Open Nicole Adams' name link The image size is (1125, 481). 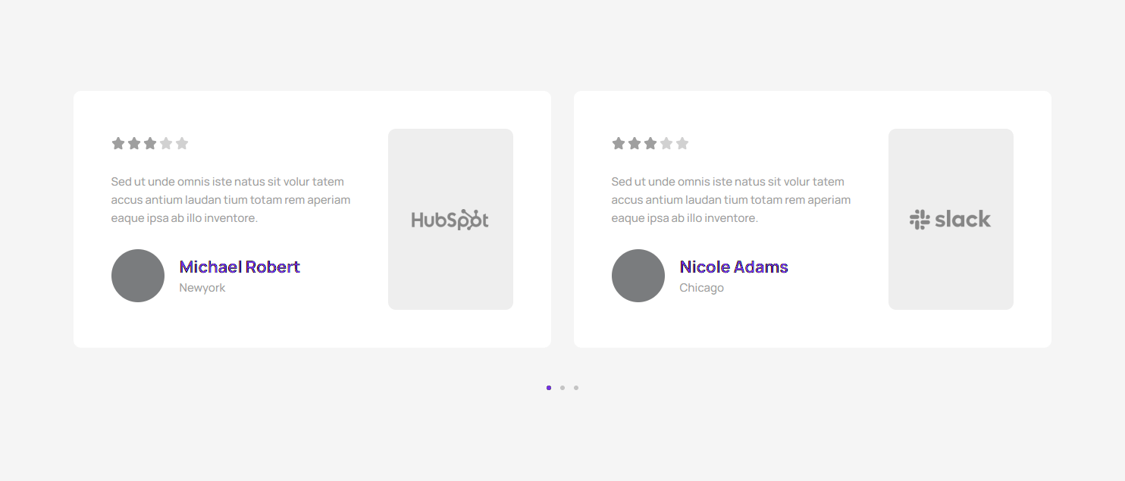pyautogui.click(x=733, y=267)
